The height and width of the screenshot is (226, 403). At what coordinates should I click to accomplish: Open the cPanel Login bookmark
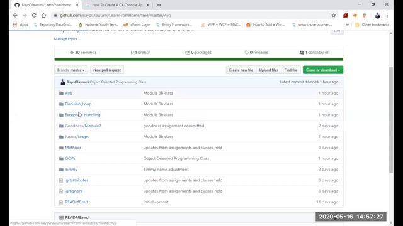(x=137, y=24)
